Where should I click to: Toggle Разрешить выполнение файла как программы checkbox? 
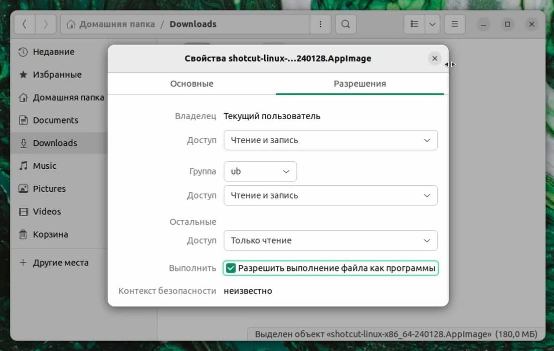point(231,268)
